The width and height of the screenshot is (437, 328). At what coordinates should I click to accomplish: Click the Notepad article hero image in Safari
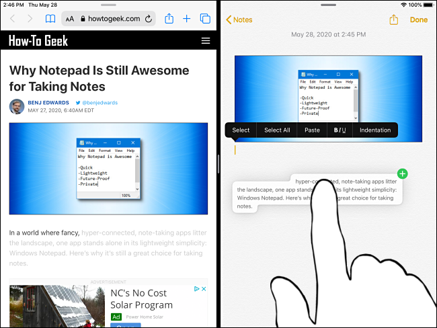pos(108,169)
